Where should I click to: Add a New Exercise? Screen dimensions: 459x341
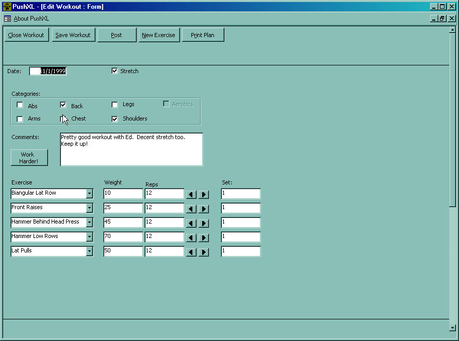click(159, 35)
